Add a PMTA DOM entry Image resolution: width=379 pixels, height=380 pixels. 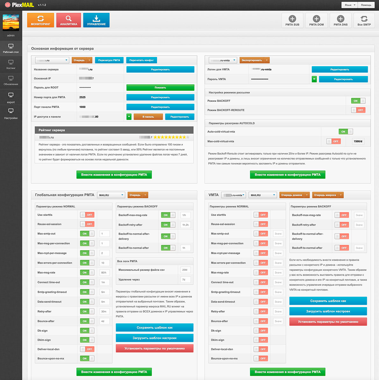[x=317, y=21]
